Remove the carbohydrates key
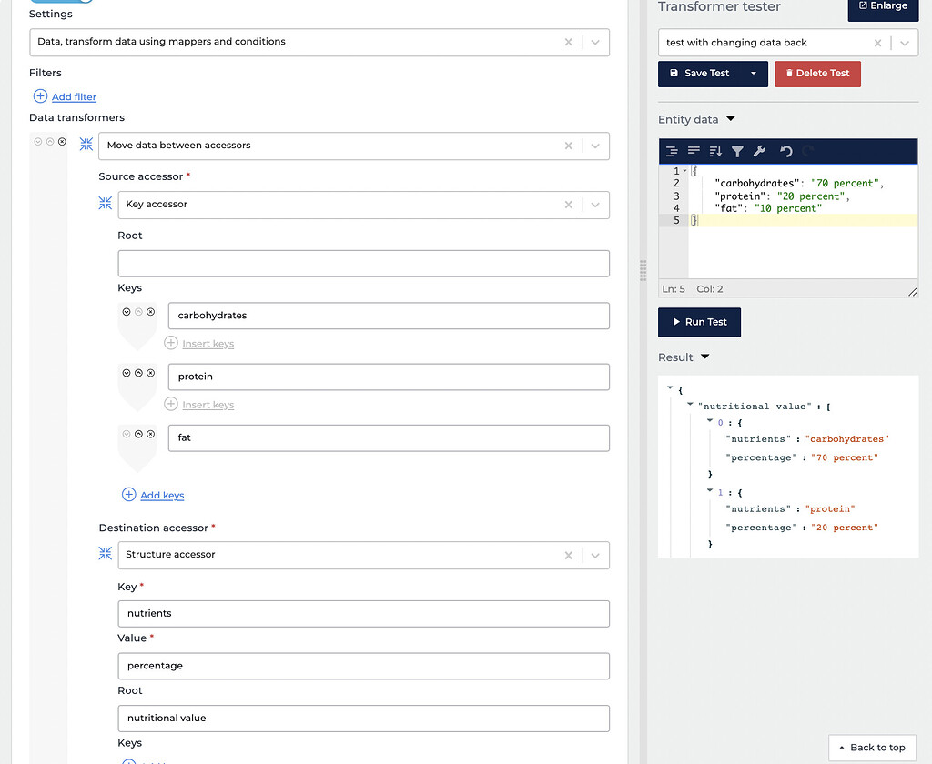The width and height of the screenshot is (932, 764). click(151, 312)
